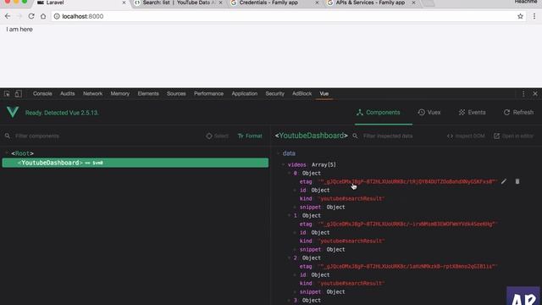Bookmark this page with the star icon
542x305 pixels.
point(520,16)
